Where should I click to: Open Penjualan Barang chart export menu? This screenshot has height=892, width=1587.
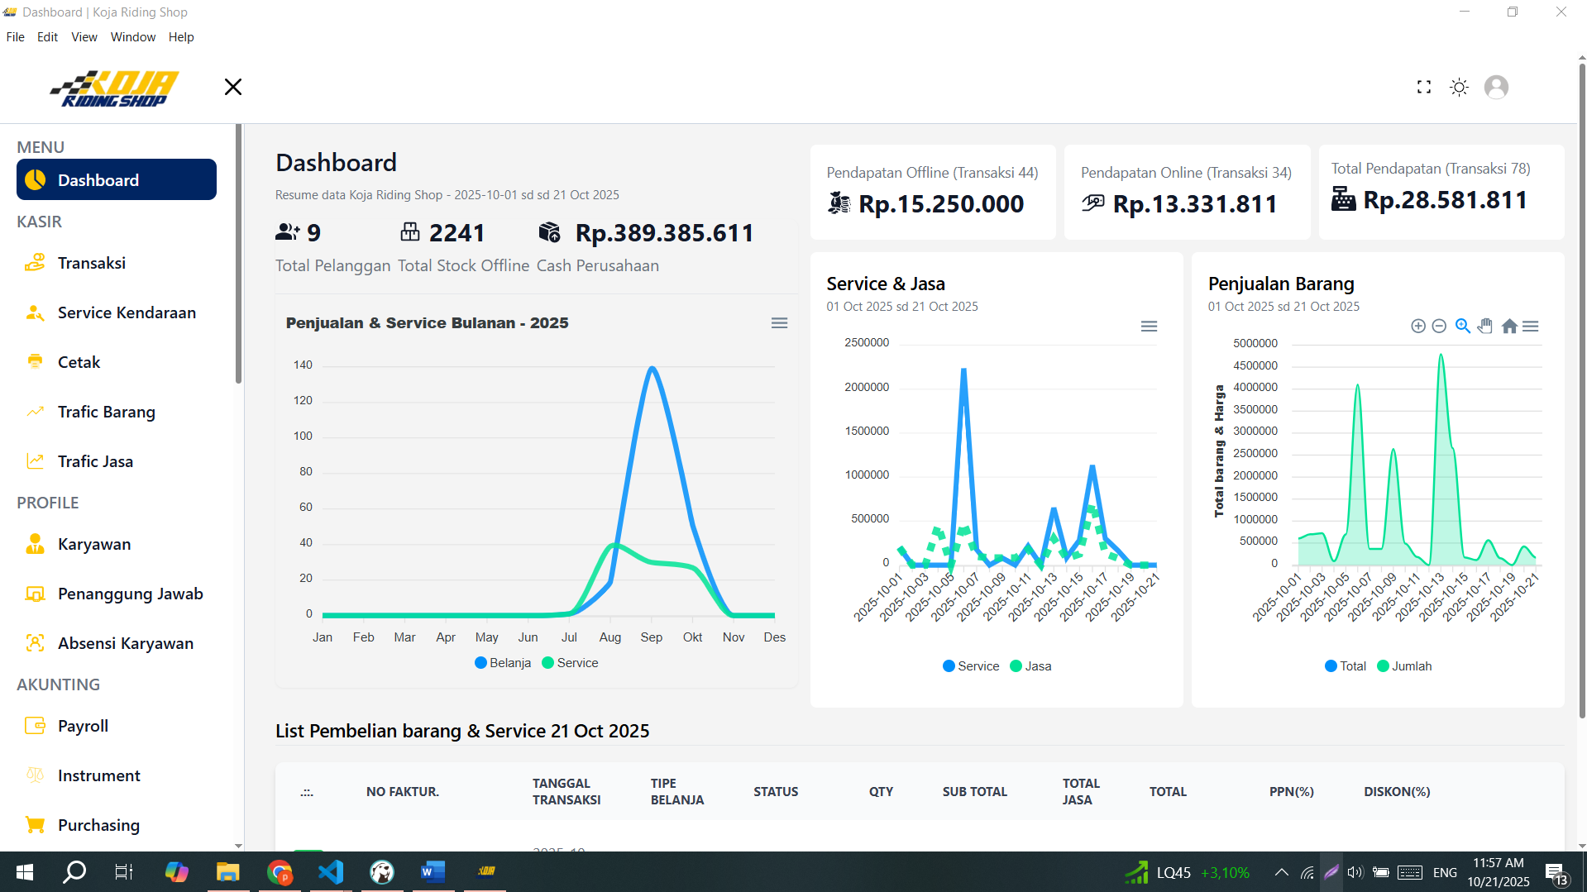click(1531, 327)
